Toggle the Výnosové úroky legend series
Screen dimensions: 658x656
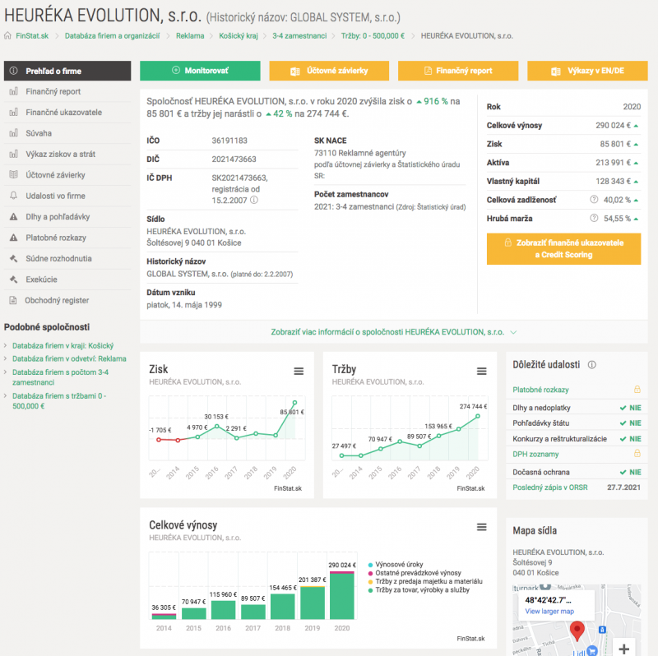coord(396,565)
